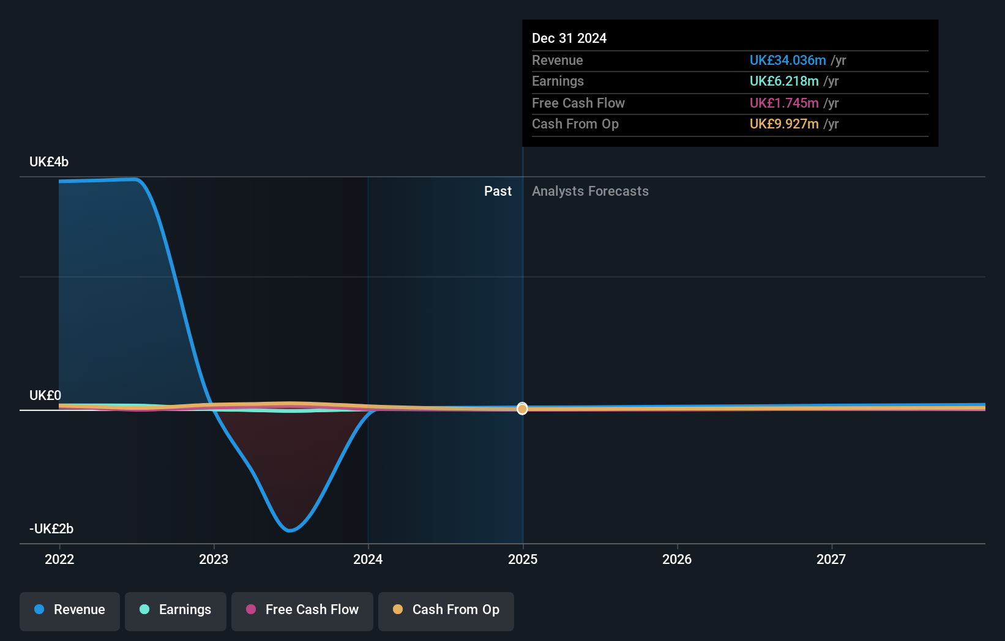
Task: Select the 2023 x-axis label
Action: [214, 559]
